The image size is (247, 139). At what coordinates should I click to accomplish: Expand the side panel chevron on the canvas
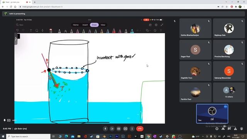pyautogui.click(x=16, y=39)
